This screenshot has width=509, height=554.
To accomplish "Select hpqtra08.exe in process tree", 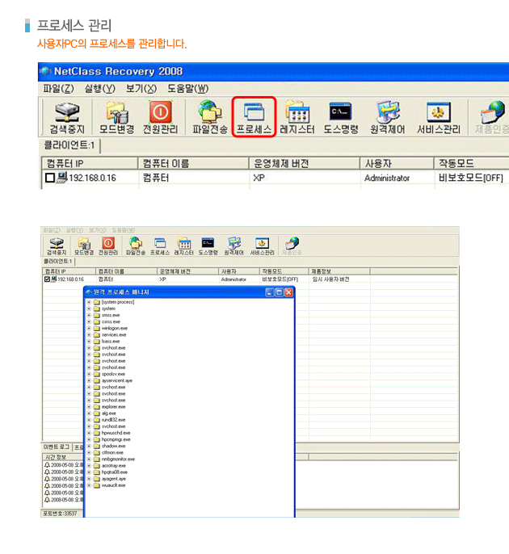I will coord(115,472).
